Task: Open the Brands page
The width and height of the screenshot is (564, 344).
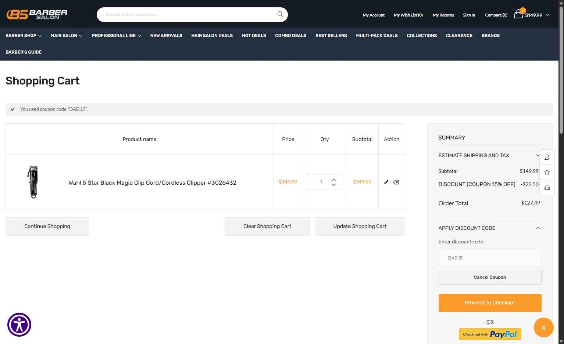Action: [x=490, y=36]
